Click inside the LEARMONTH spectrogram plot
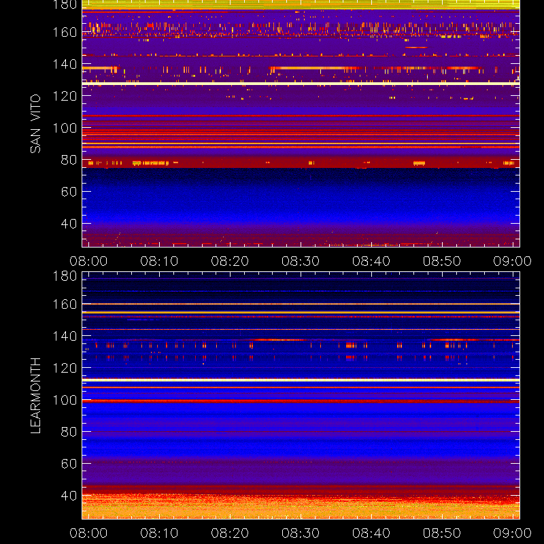544x544 pixels. pyautogui.click(x=301, y=396)
